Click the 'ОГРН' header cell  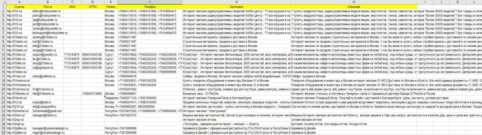pos(93,7)
